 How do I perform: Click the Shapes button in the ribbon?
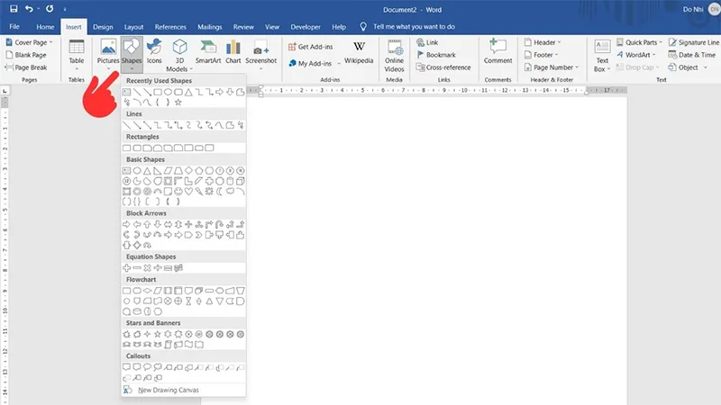point(132,52)
